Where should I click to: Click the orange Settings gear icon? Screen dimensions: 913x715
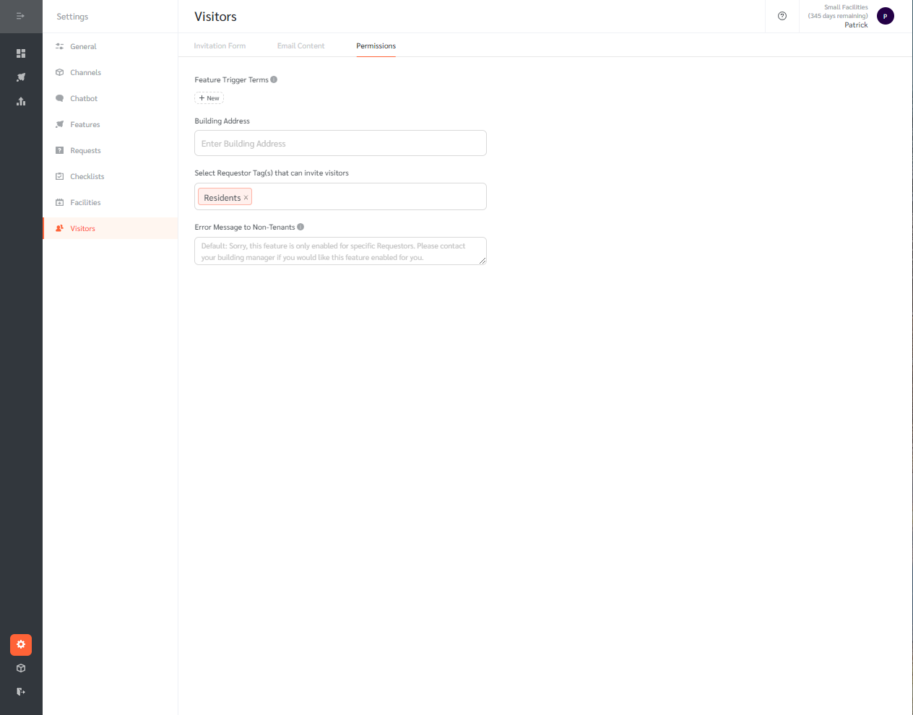click(20, 645)
